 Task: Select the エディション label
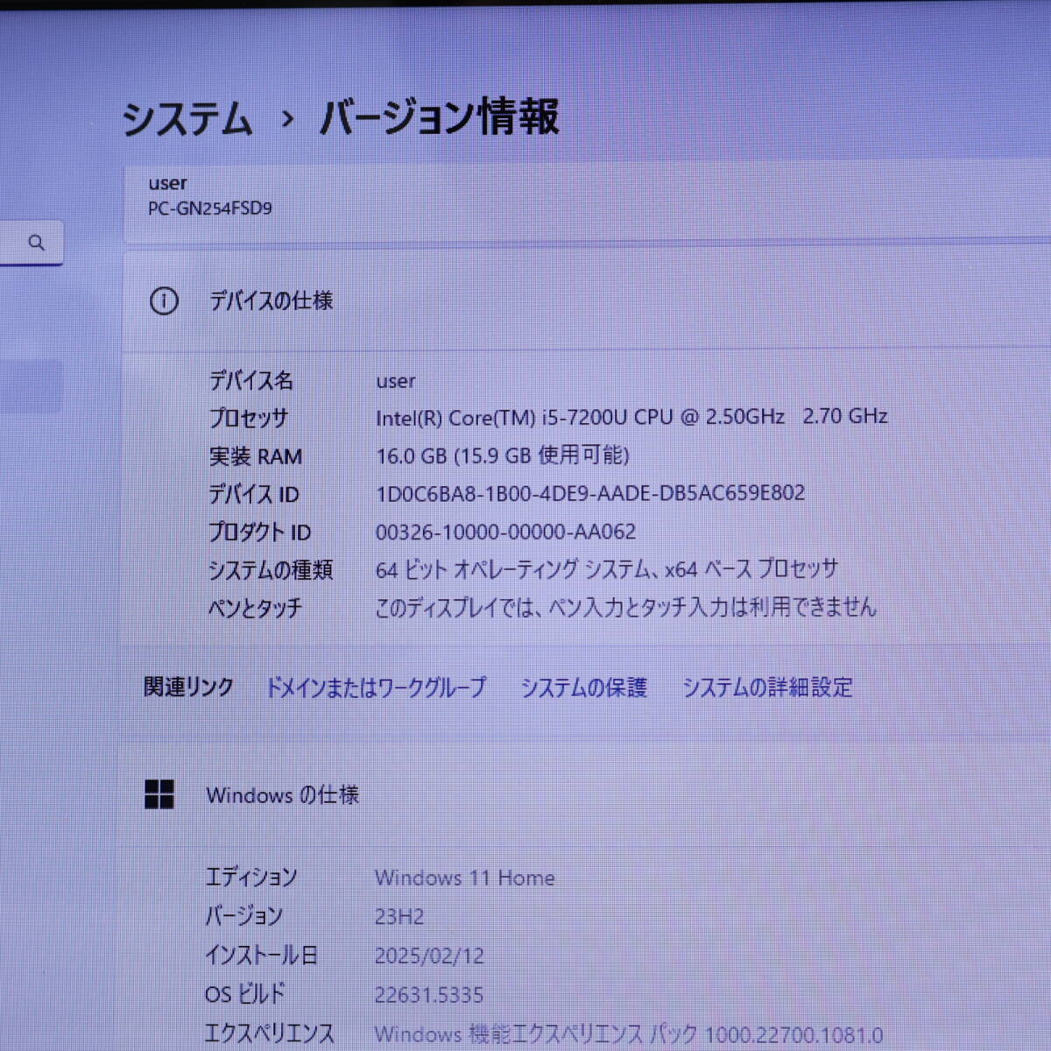tap(251, 877)
